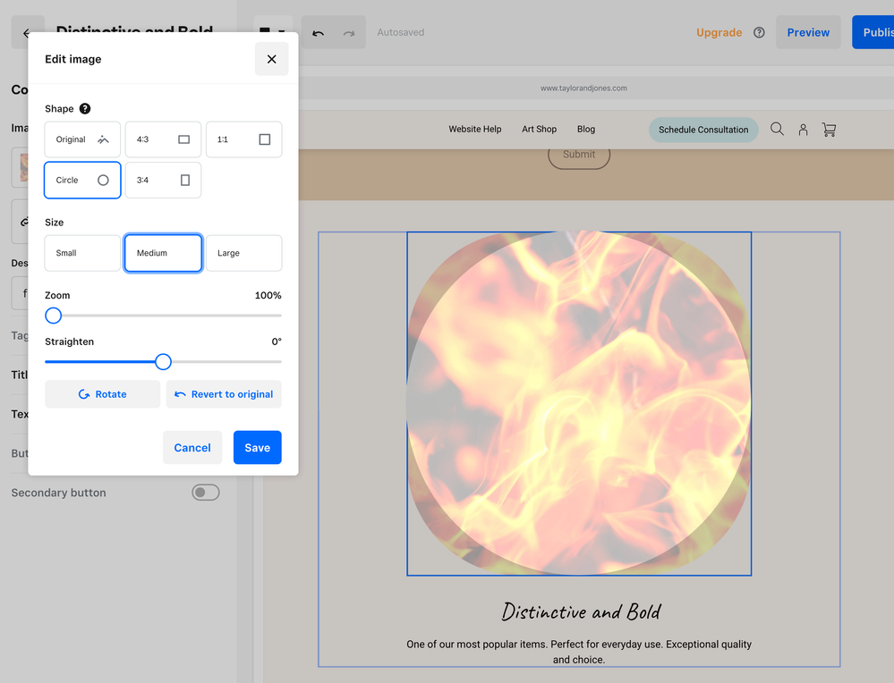Image resolution: width=894 pixels, height=683 pixels.
Task: Click the redo arrow in toolbar
Action: (349, 33)
